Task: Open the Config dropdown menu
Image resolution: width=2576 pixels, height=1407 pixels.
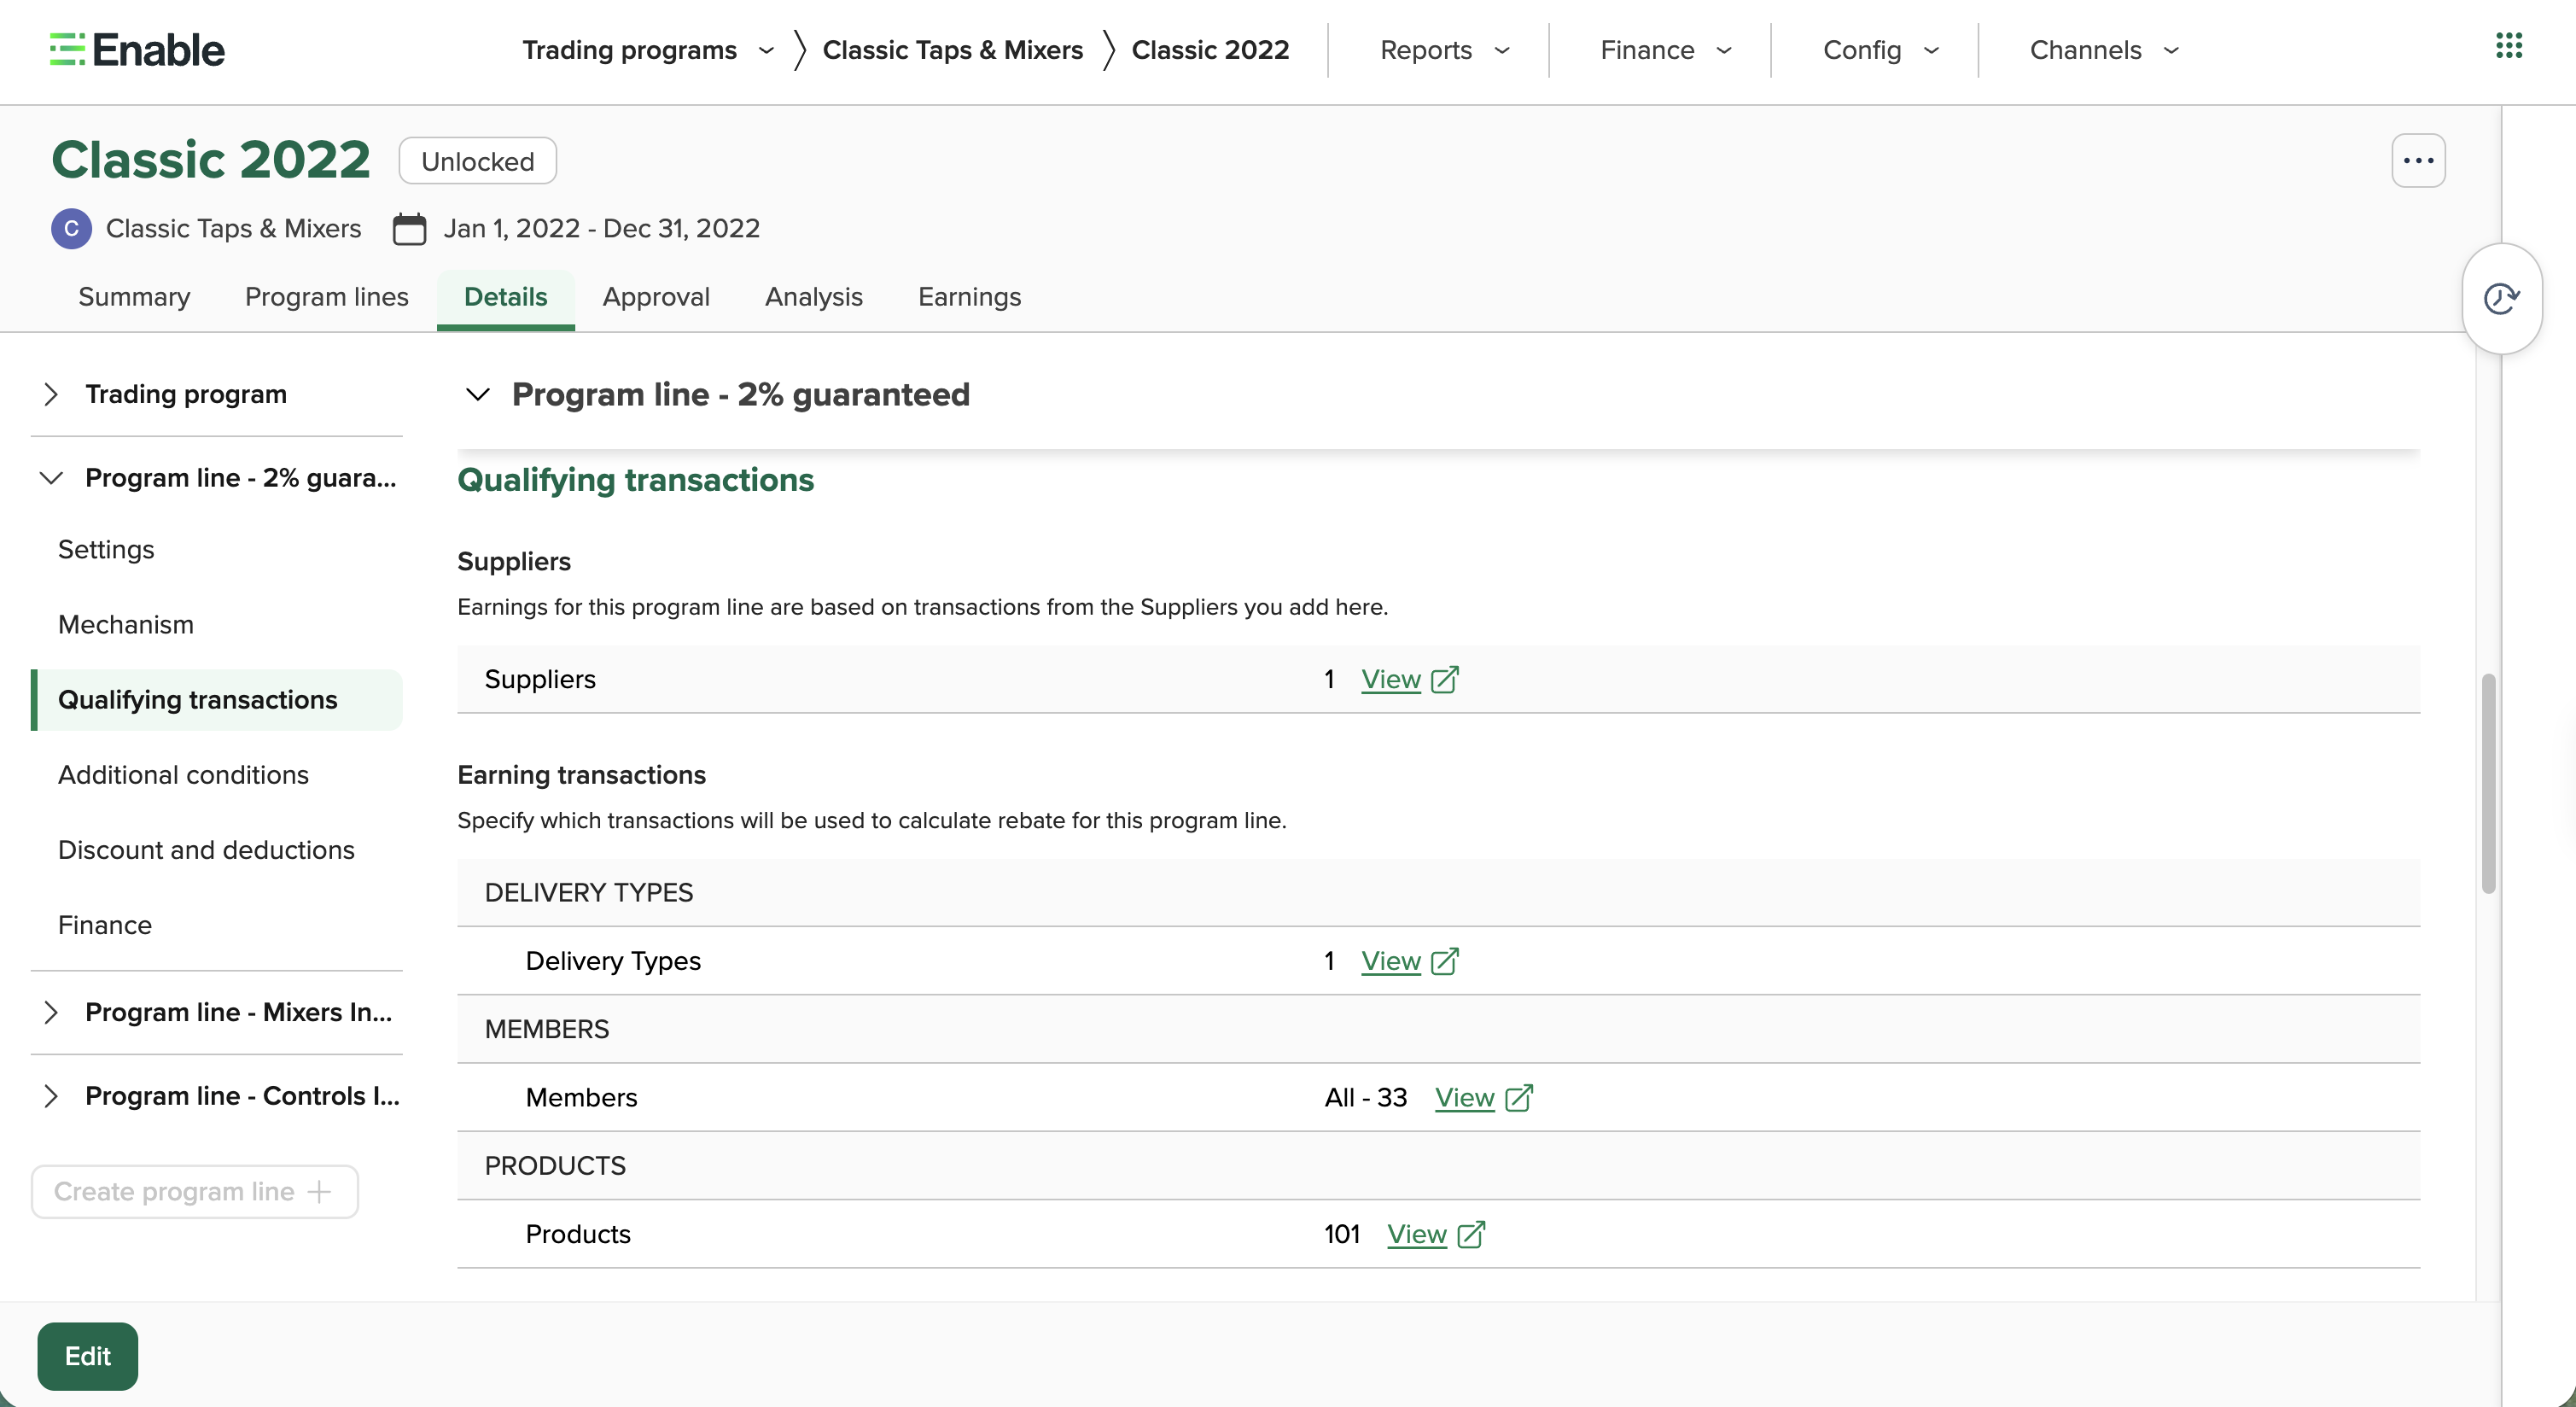Action: (x=1880, y=50)
